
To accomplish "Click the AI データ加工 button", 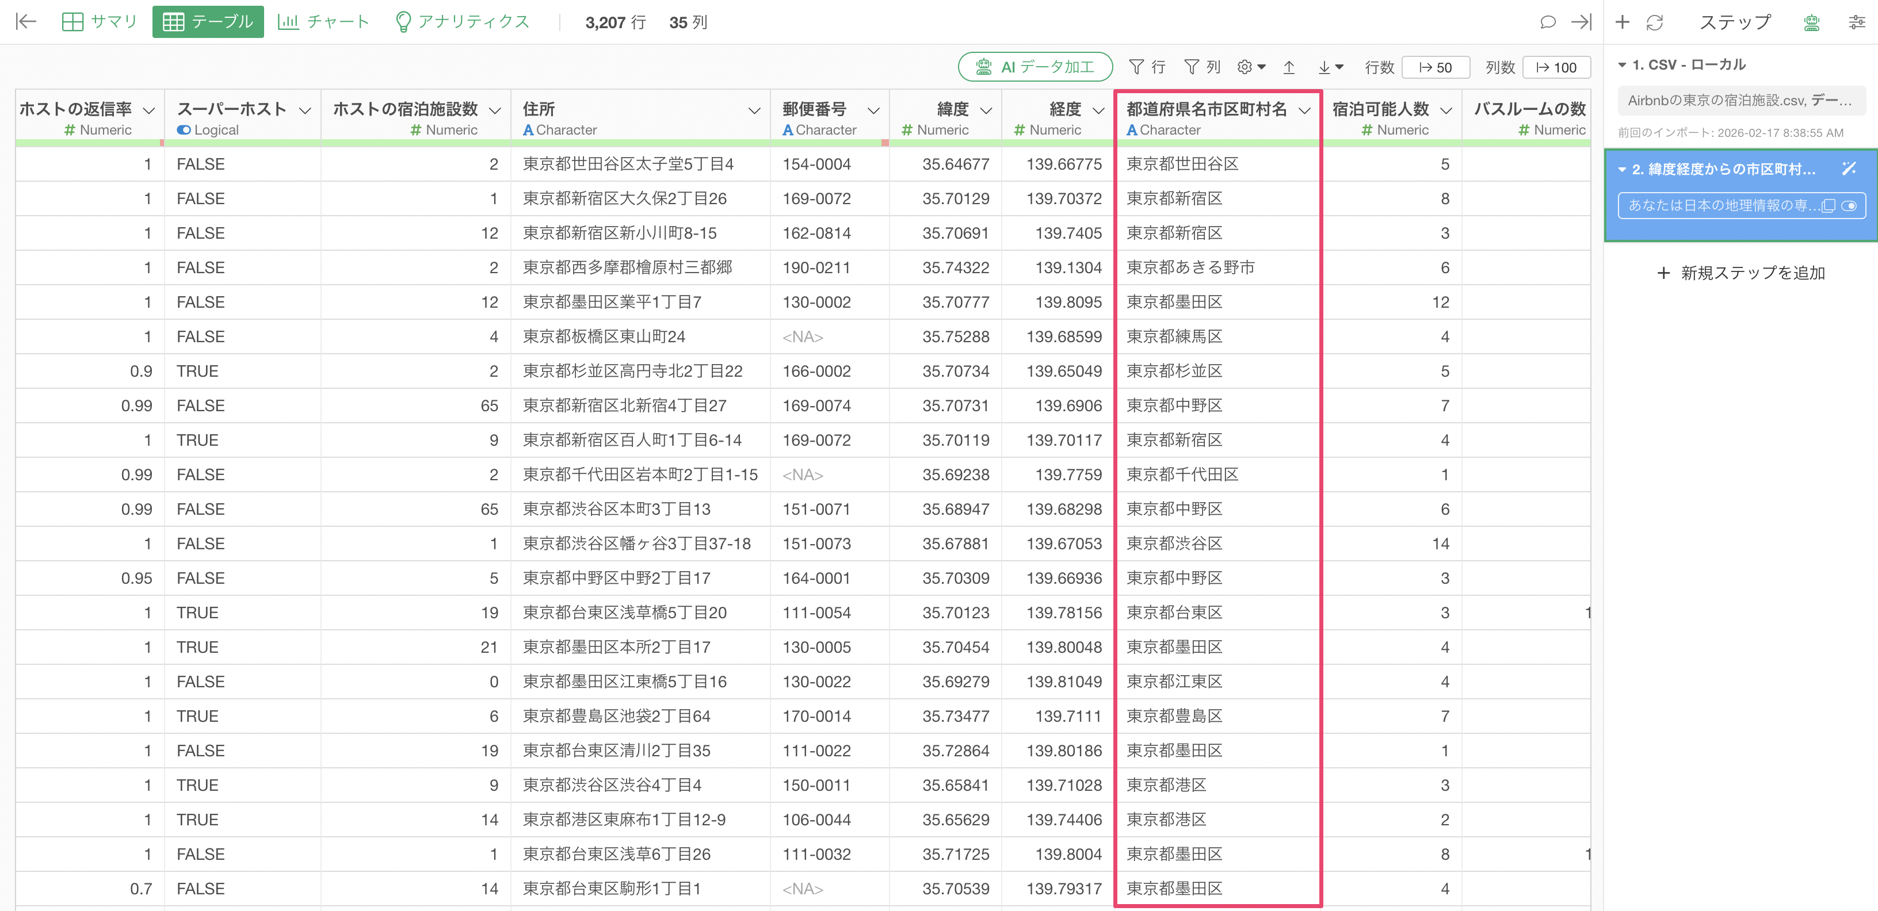I will click(x=1035, y=67).
